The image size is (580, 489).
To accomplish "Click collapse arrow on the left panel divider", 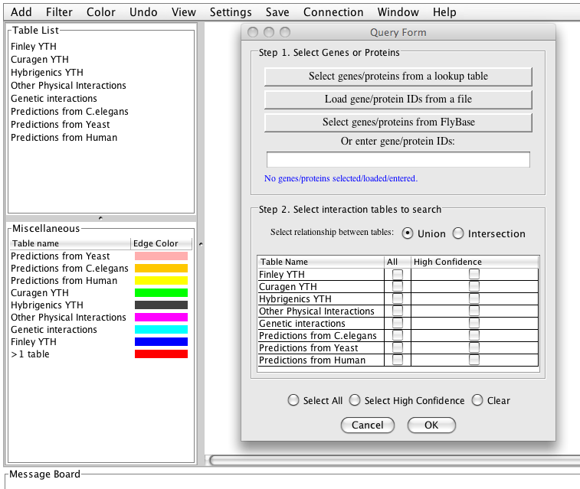I will (x=201, y=244).
